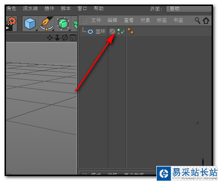Click the viewport move camera icon
The image size is (218, 181).
[50, 38]
